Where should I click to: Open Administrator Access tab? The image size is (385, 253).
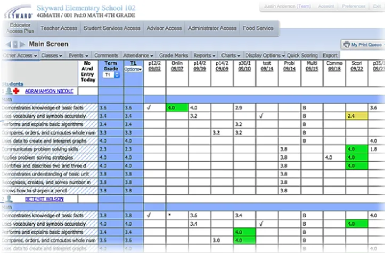tap(212, 28)
